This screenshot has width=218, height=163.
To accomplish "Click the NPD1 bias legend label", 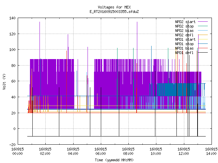I will [x=184, y=48].
